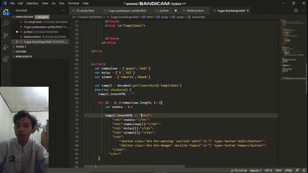Select Tugas bootstrap.html in Open Editors
The image size is (308, 173).
40,42
